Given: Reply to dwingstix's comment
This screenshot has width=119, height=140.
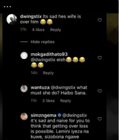Looking at the screenshot, I should pyautogui.click(x=55, y=30).
